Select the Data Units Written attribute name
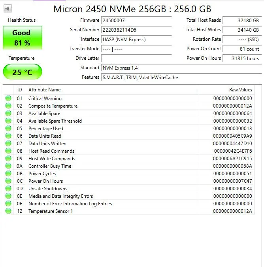The image size is (264, 267). click(x=47, y=144)
